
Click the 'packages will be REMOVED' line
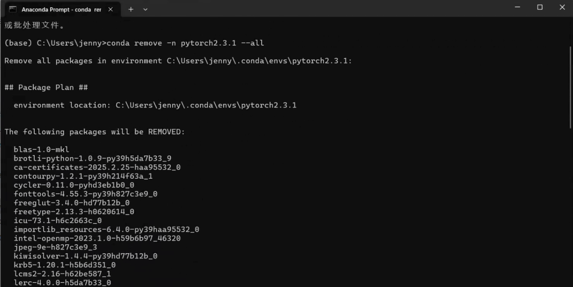95,132
